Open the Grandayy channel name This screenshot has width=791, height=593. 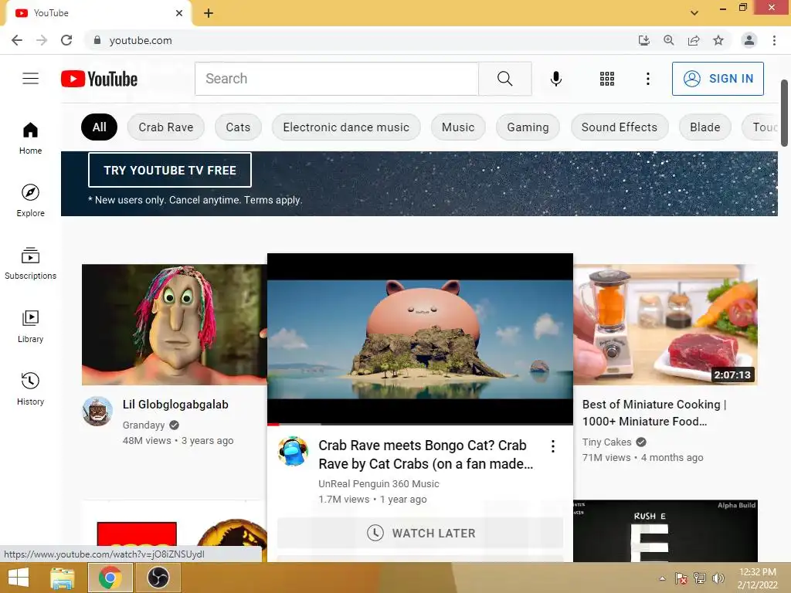[143, 425]
